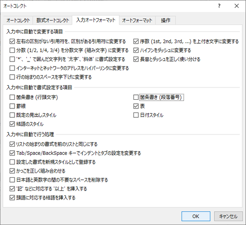
Task: Open the help question mark icon
Action: pyautogui.click(x=219, y=6)
